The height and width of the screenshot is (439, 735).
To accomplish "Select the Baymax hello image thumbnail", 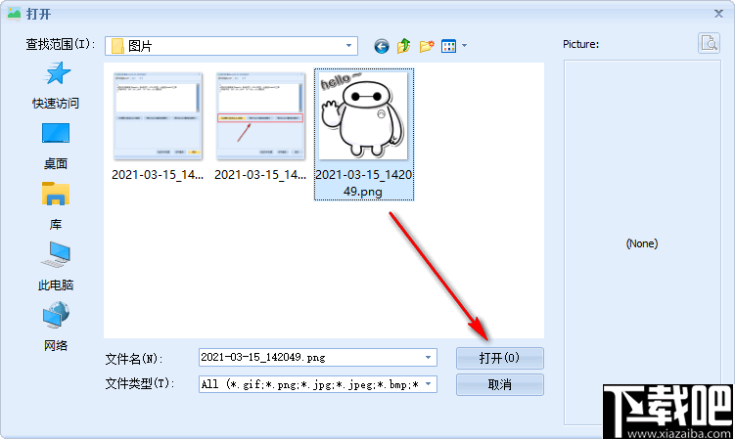I will (363, 115).
